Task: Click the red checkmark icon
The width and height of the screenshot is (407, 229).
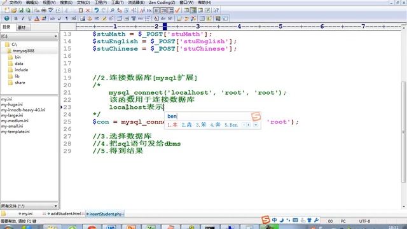Action: 178,10
